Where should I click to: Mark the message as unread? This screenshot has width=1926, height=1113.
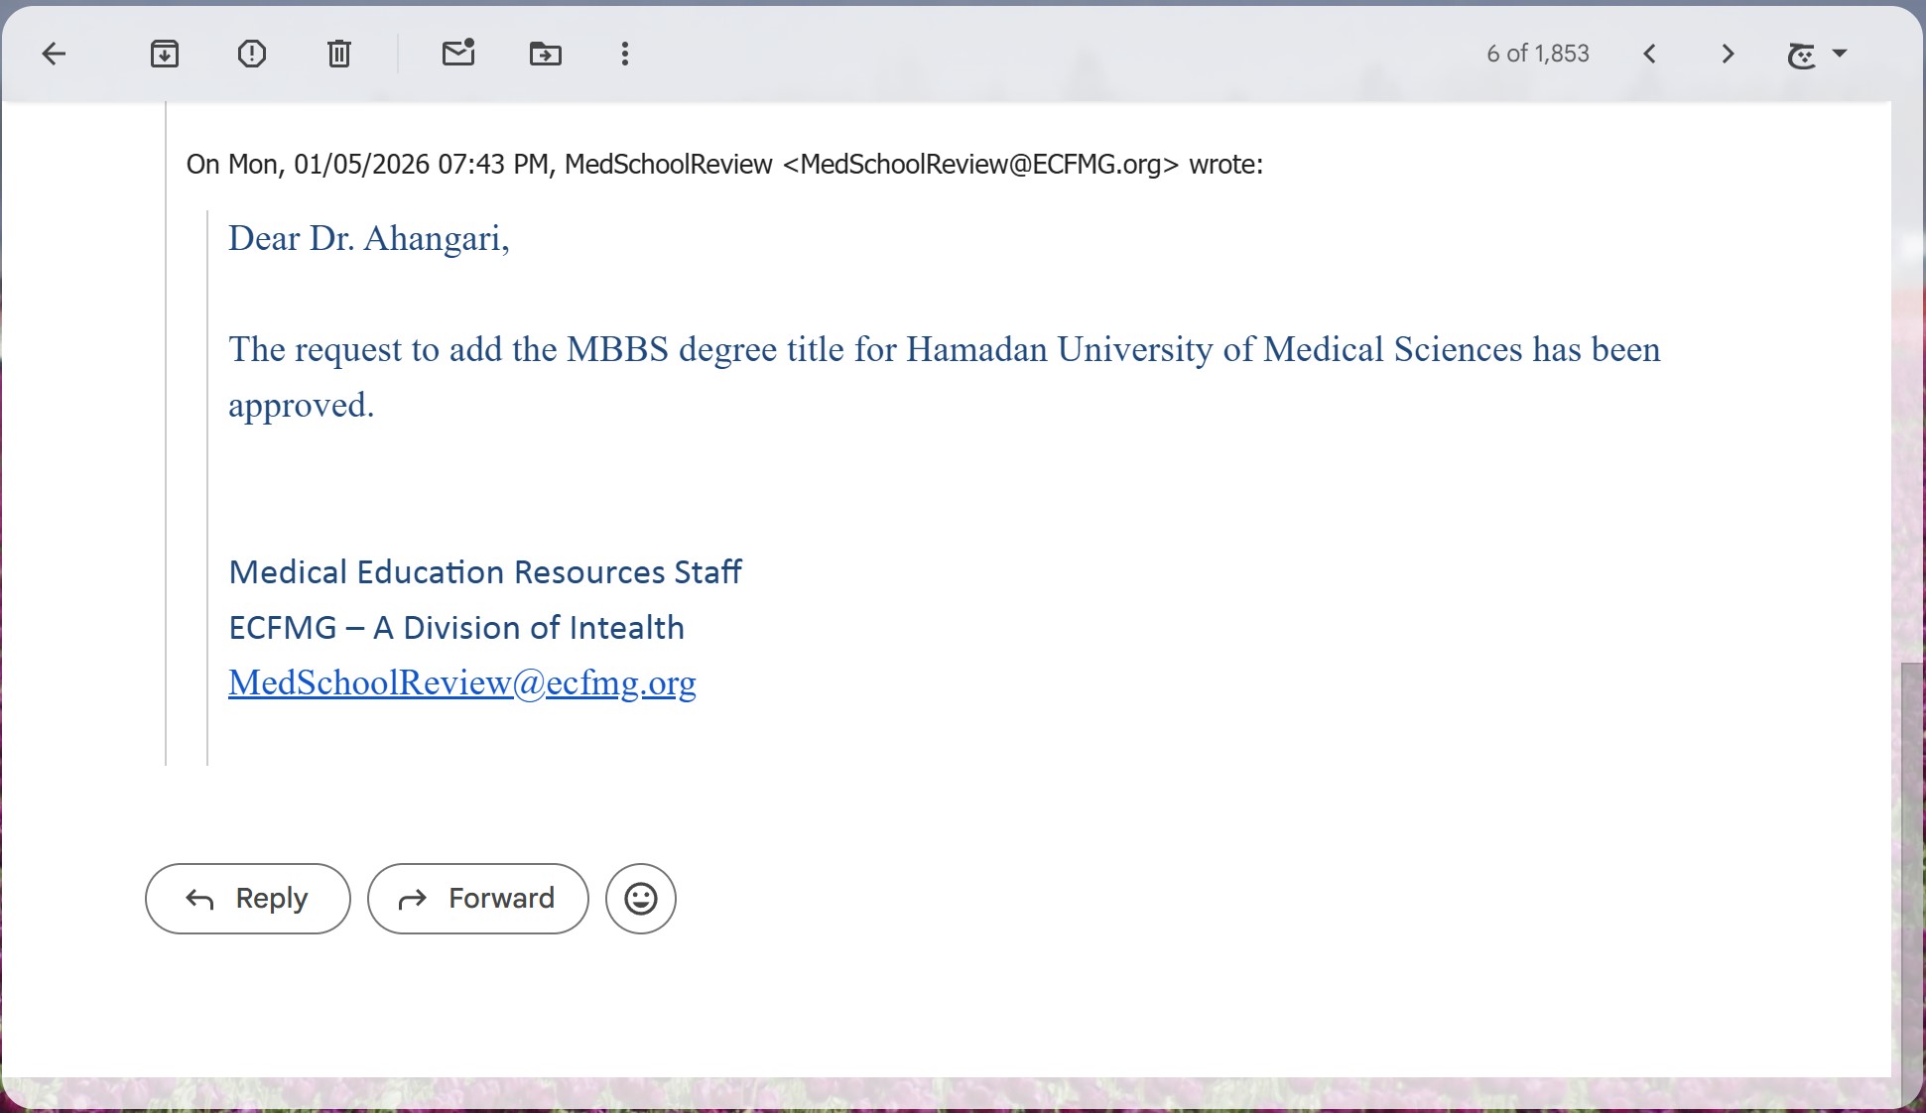click(458, 53)
